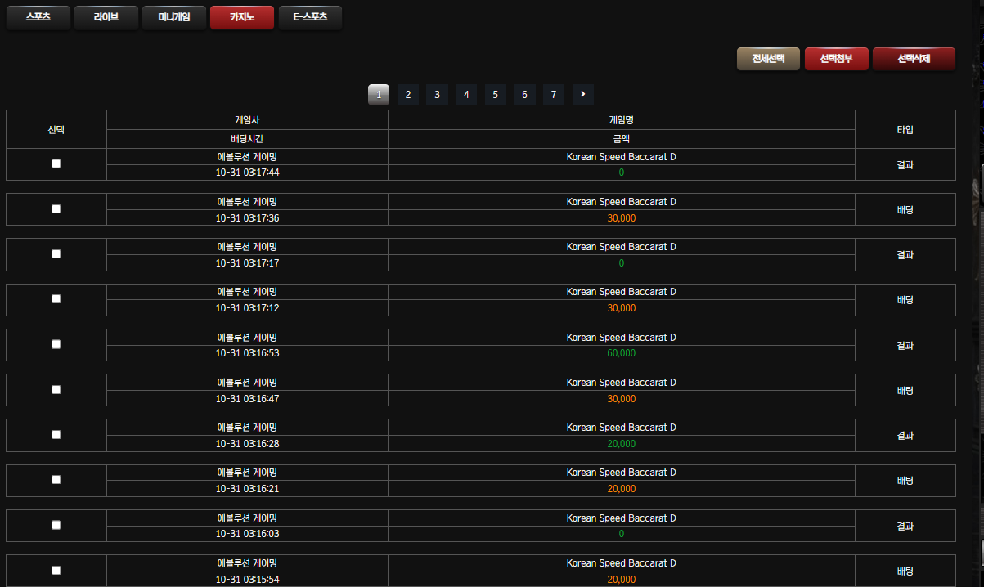The image size is (984, 587).
Task: Enable the checkbox for the 03:17:12 entry
Action: [x=56, y=299]
